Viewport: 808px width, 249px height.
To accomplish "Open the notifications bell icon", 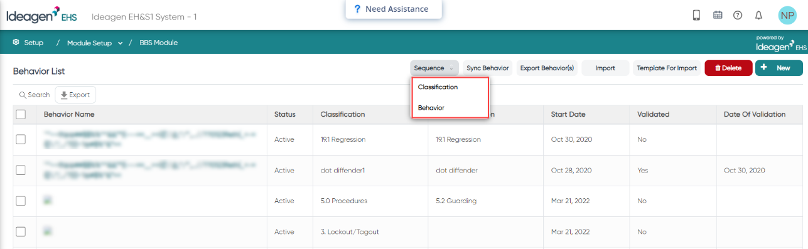I will tap(758, 15).
